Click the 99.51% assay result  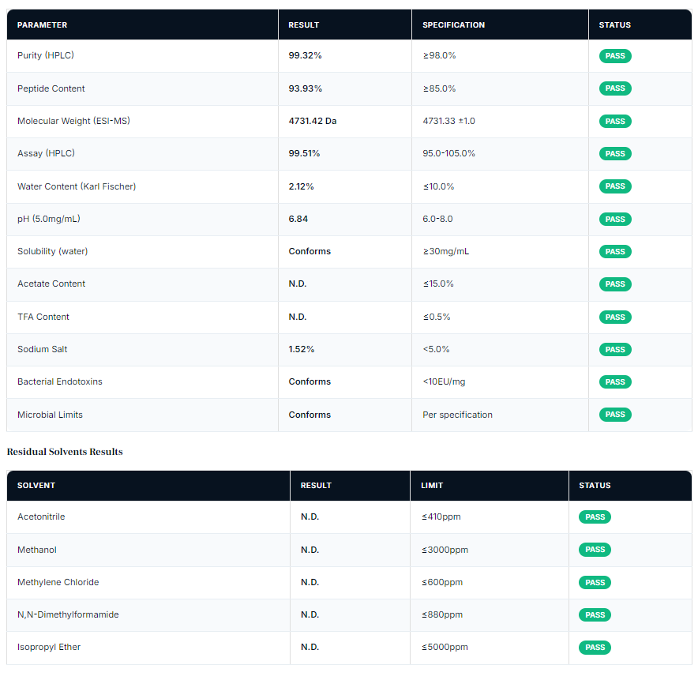304,153
